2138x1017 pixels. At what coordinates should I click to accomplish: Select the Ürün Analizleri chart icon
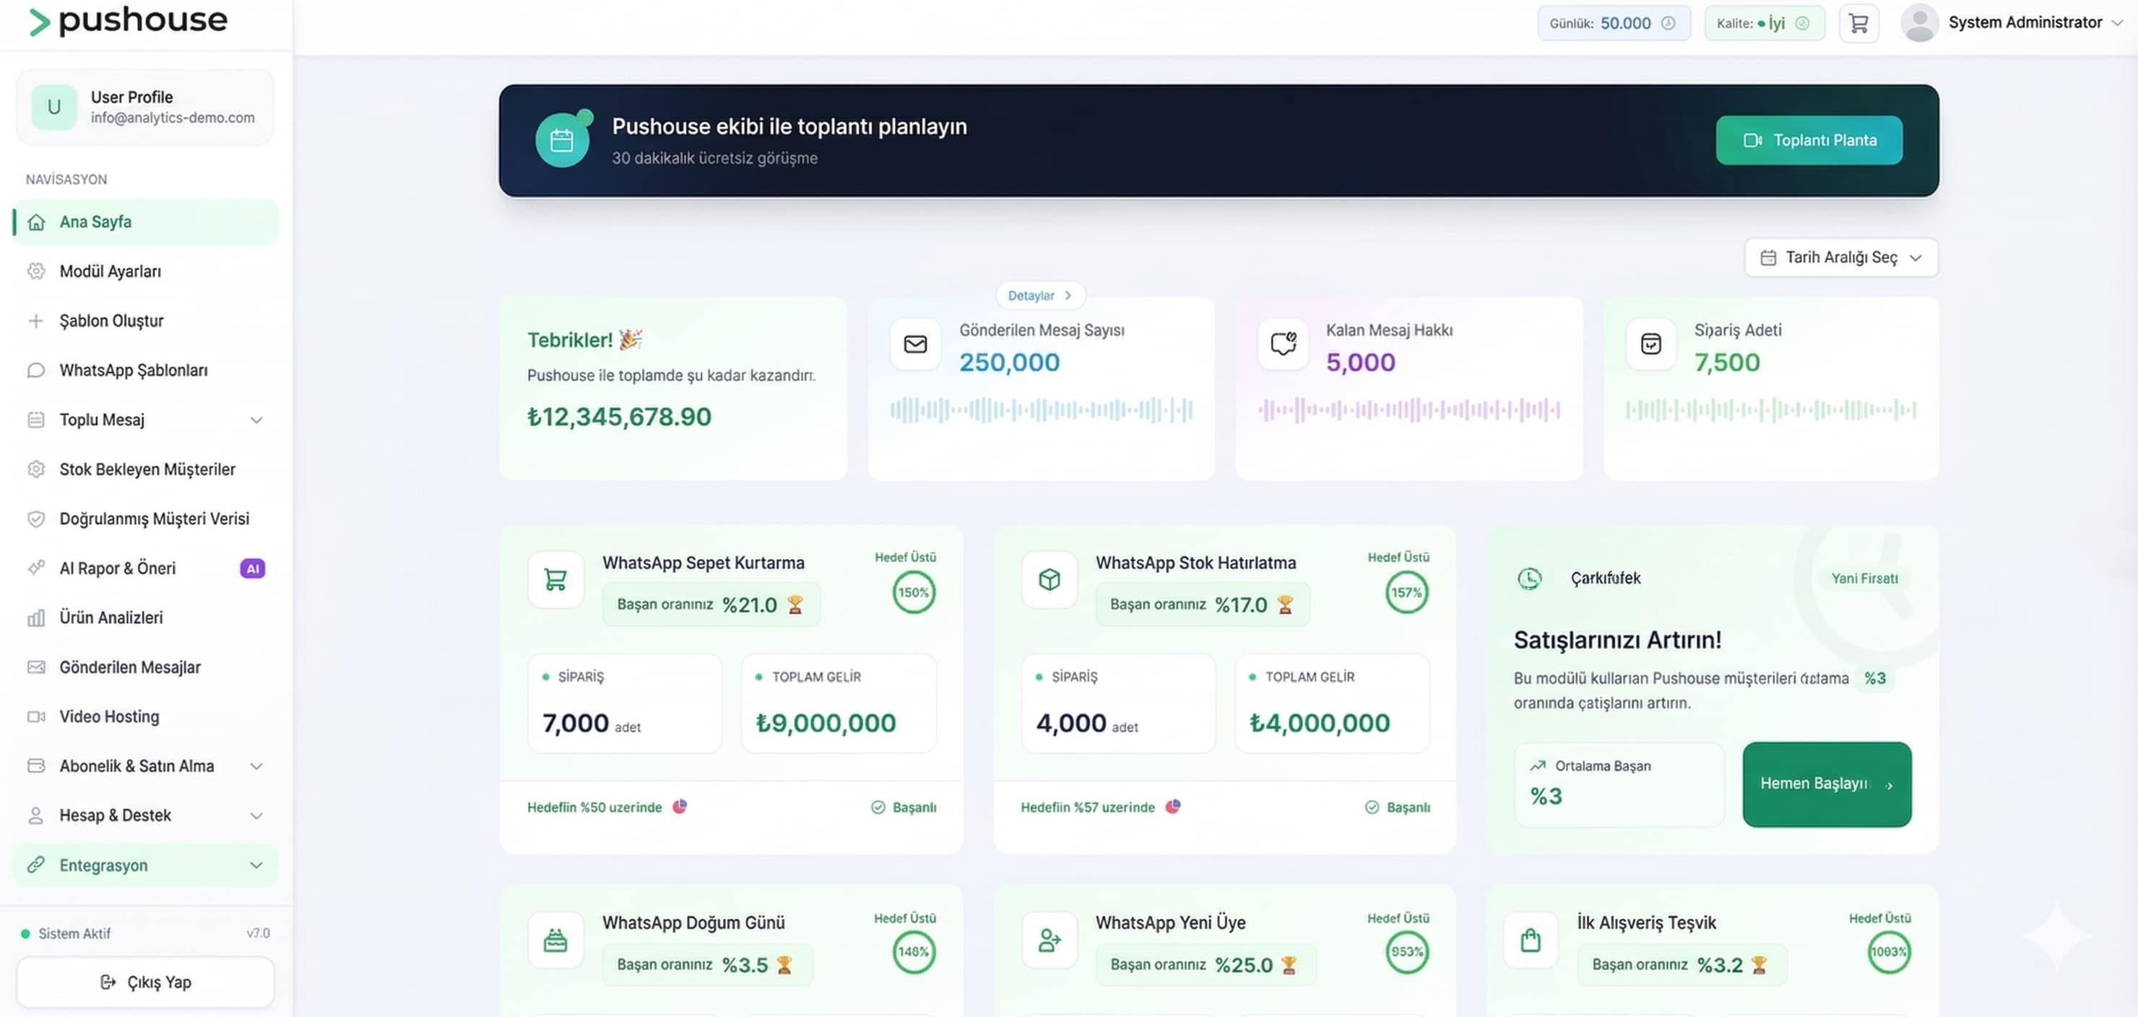[x=37, y=618]
